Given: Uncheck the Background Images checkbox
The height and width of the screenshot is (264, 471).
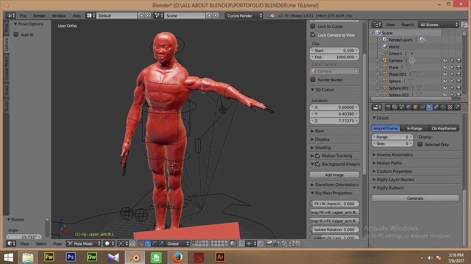Looking at the screenshot, I should 317,164.
